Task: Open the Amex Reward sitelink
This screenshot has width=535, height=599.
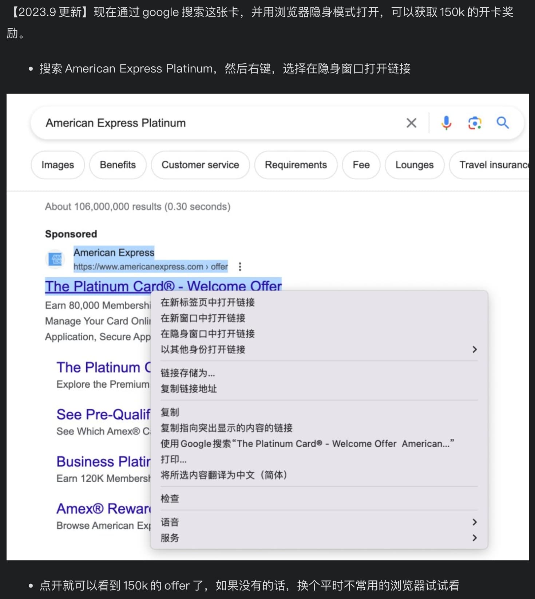Action: (103, 509)
